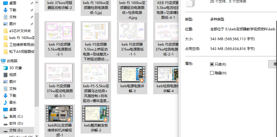The width and height of the screenshot is (277, 137).
Task: Click the KEB F5变频器 5.5kw电流检测 file name
Action: tap(168, 10)
